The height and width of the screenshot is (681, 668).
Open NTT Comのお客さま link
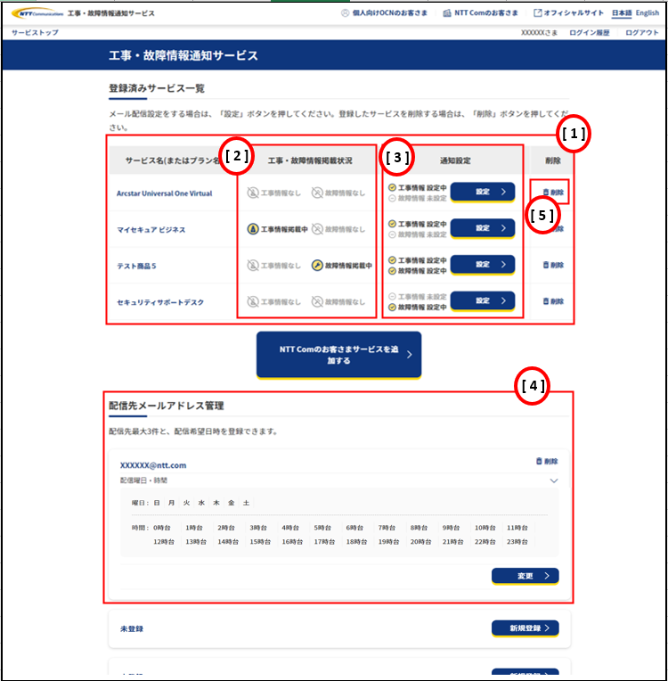[x=480, y=13]
